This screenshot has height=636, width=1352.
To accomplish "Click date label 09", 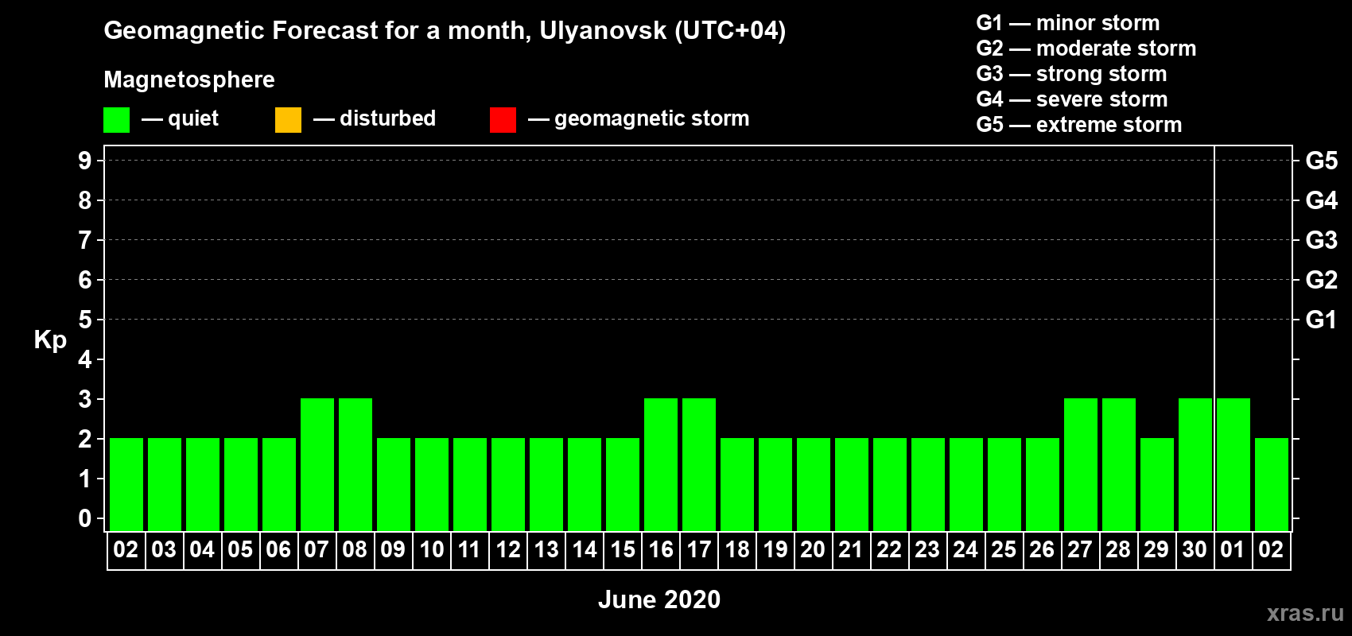I will (393, 549).
